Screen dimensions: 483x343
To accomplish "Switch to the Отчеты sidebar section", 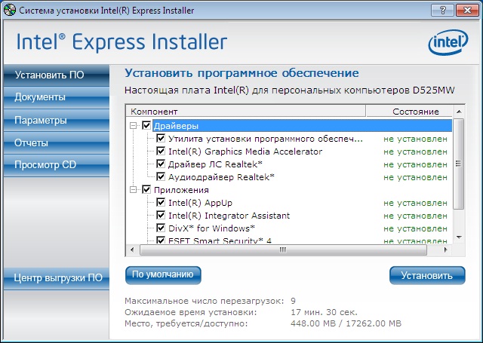I will click(31, 142).
